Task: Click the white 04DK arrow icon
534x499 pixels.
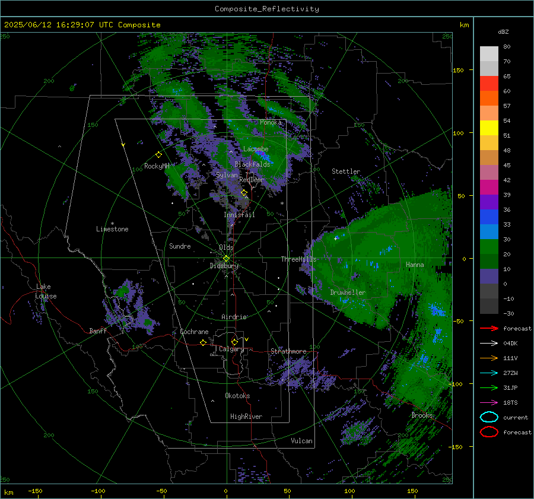Action: [x=489, y=343]
